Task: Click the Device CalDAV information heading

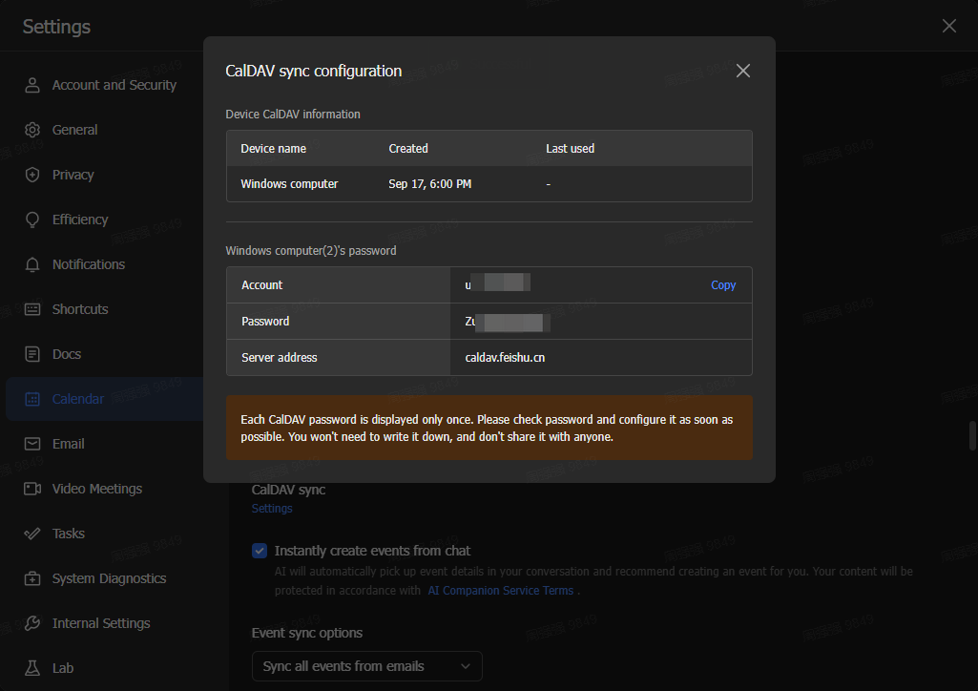Action: click(x=293, y=115)
